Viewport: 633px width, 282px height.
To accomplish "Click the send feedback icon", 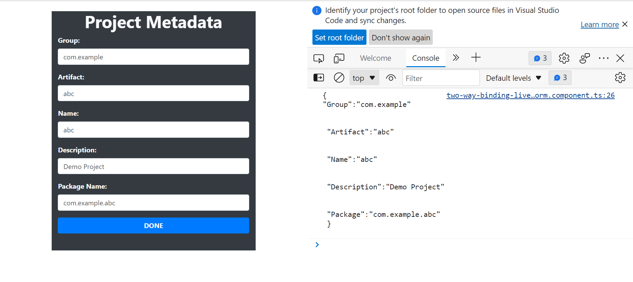I will coord(585,58).
